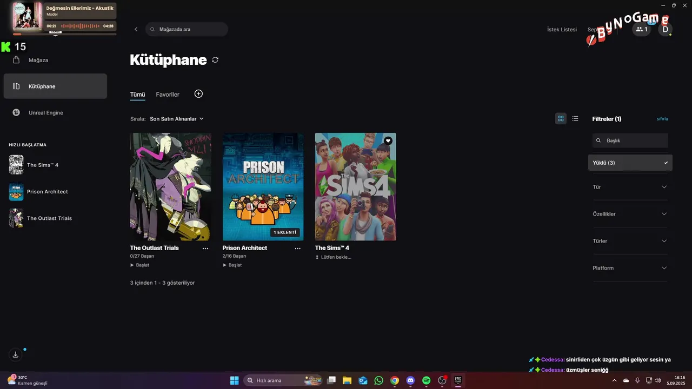This screenshot has width=692, height=389.
Task: Click the OneDrive cloud tray icon
Action: point(626,380)
